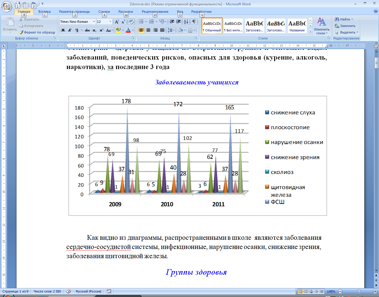Apply strikethrough formatting
The image size is (379, 297).
[87, 30]
